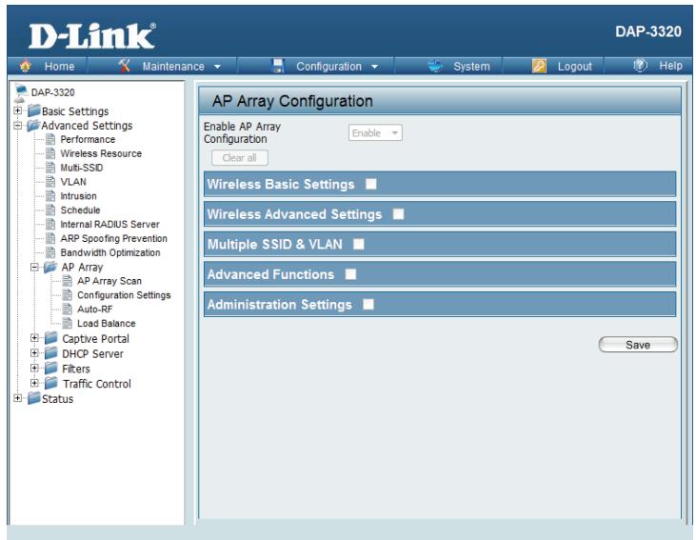Check the Administration Settings checkbox
696x540 pixels.
tap(368, 304)
